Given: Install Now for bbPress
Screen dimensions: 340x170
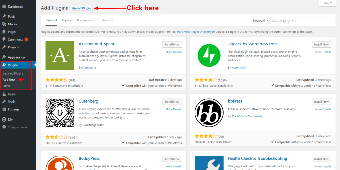Looking at the screenshot, I should 321,102.
